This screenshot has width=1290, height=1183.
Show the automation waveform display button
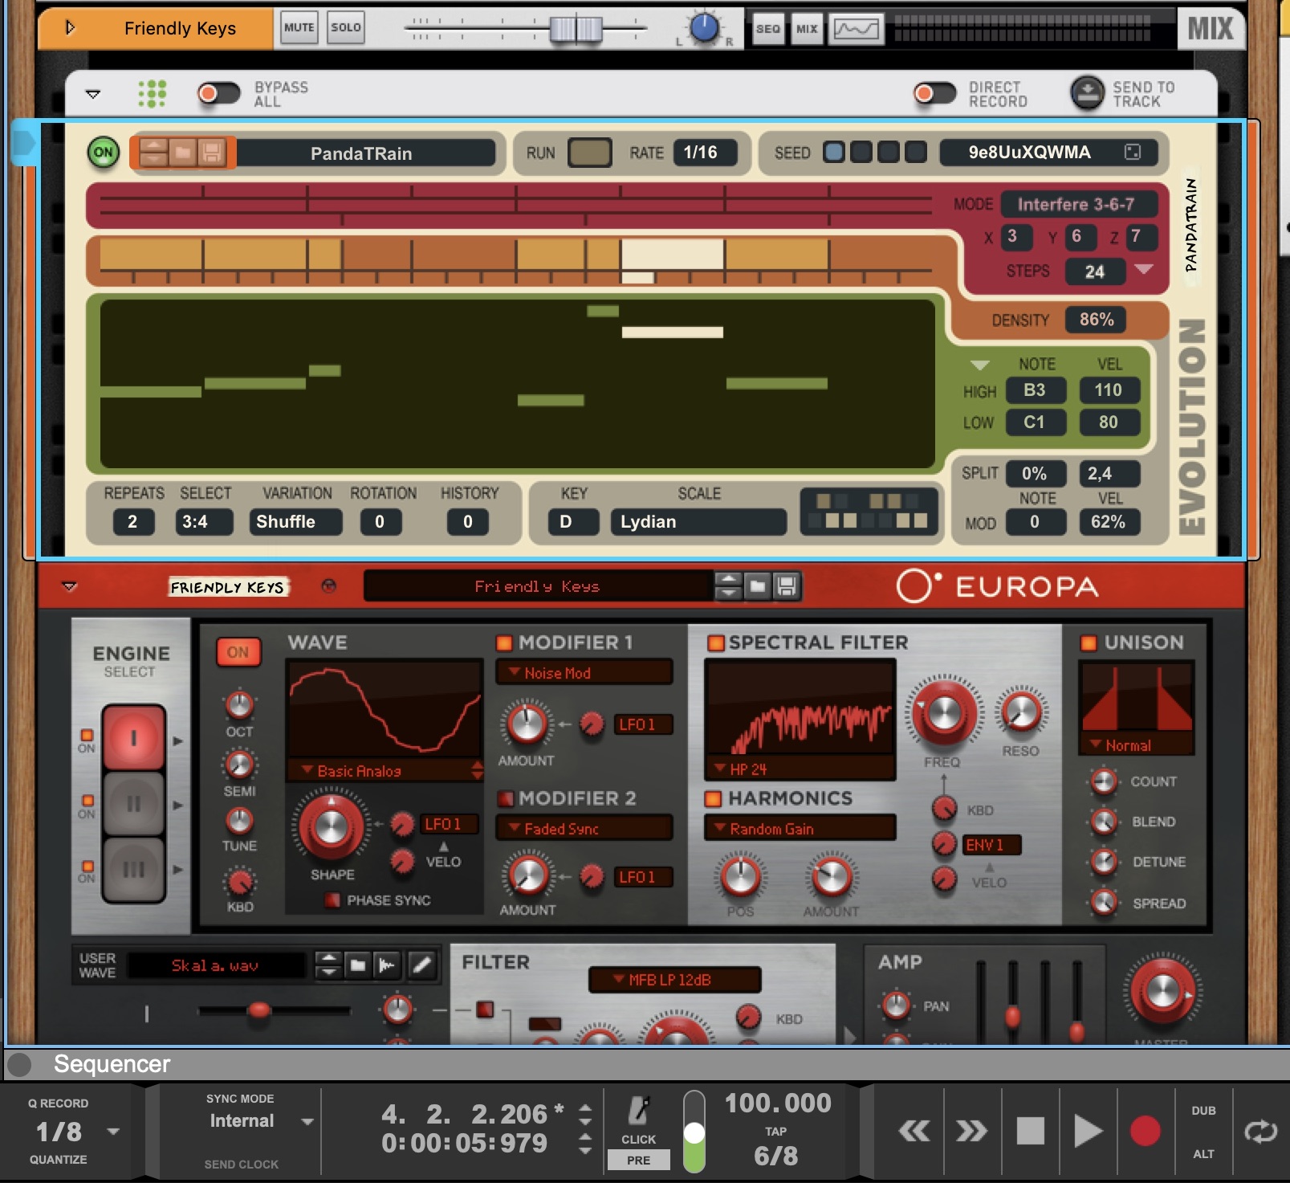(x=857, y=29)
